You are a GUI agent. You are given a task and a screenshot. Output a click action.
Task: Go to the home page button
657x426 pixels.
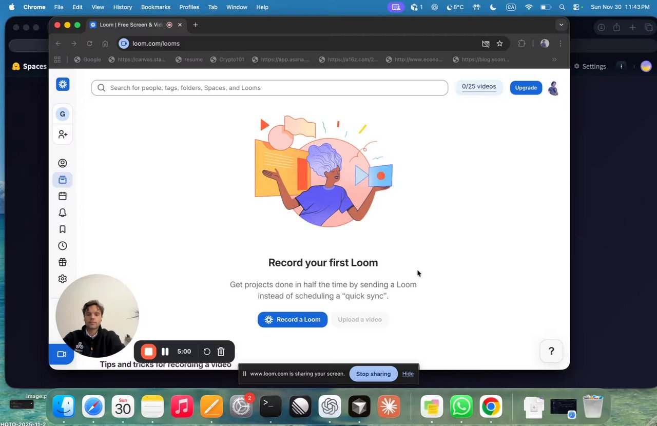[x=105, y=44]
